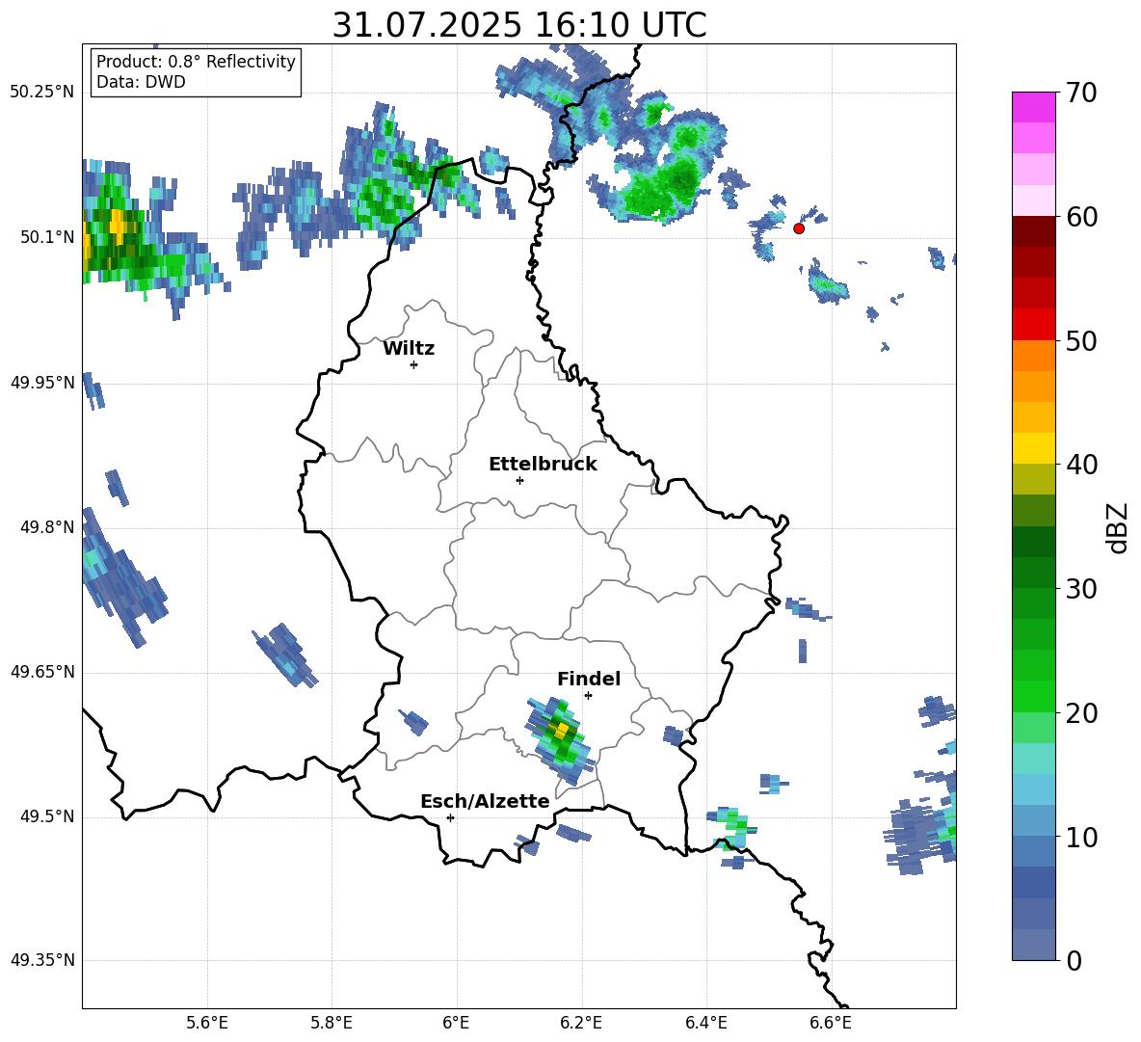Viewport: 1141px width, 1042px height.
Task: Click the 5.6°E longitude label
Action: [x=207, y=1023]
